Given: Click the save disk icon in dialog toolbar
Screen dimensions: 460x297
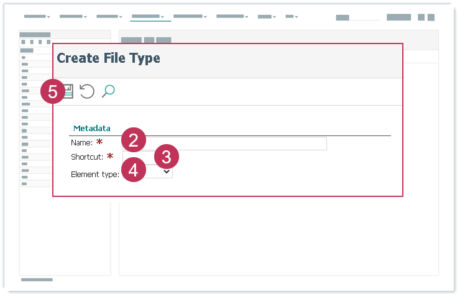Looking at the screenshot, I should [x=68, y=91].
